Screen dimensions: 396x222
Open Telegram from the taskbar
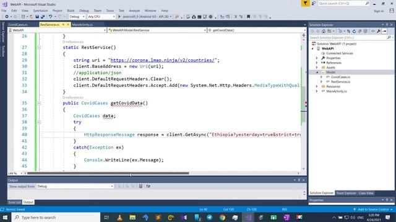[x=209, y=217]
